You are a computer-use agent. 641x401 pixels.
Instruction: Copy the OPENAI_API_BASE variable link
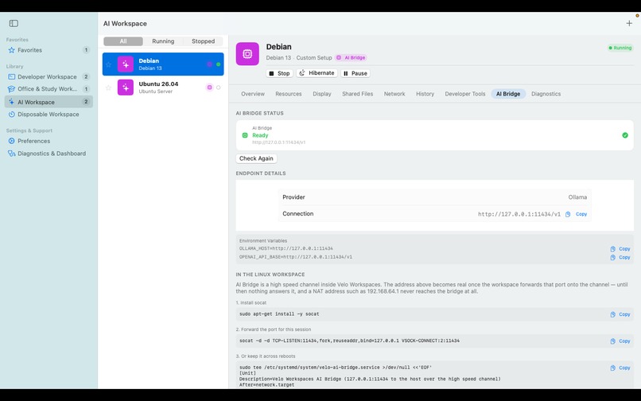(624, 257)
